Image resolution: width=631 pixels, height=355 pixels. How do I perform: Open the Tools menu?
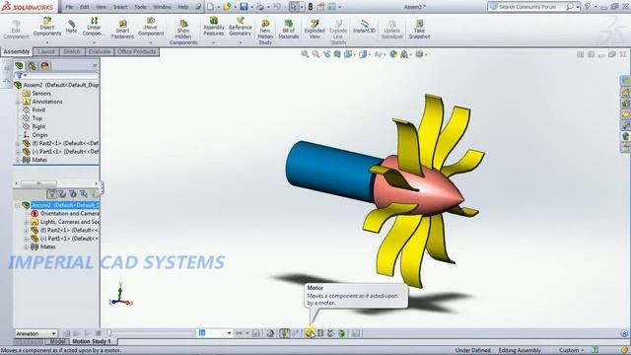140,7
